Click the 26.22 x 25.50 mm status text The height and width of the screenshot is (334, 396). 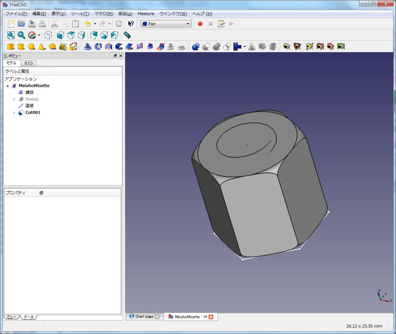click(x=364, y=326)
